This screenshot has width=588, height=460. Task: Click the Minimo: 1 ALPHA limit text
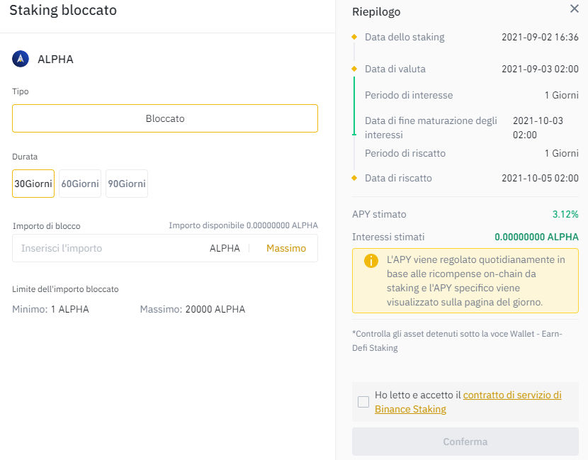pyautogui.click(x=50, y=309)
